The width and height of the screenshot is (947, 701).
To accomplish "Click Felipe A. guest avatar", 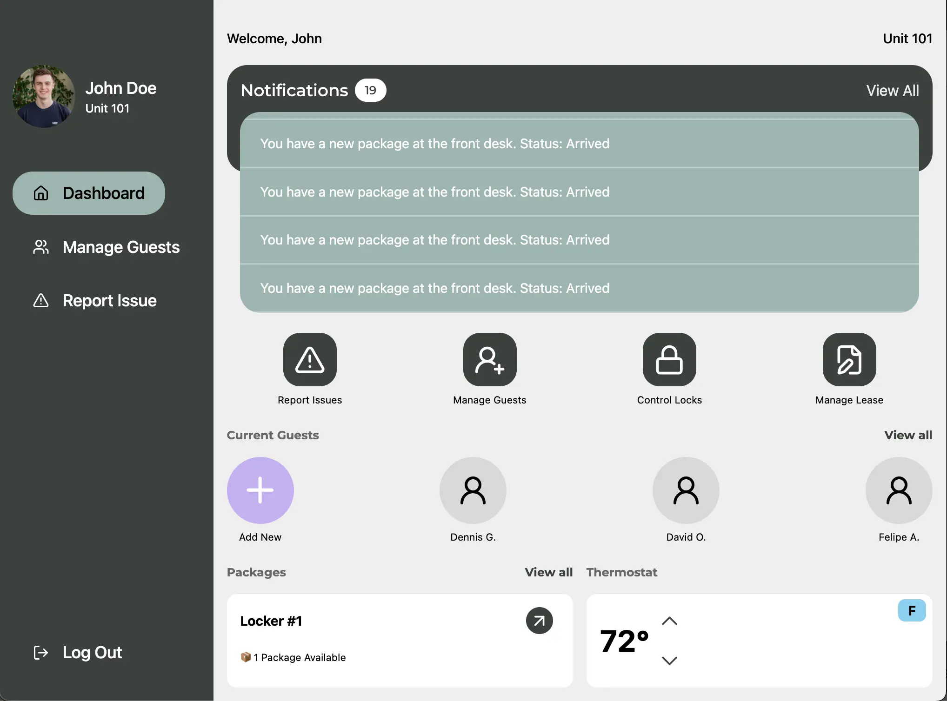I will (x=898, y=490).
